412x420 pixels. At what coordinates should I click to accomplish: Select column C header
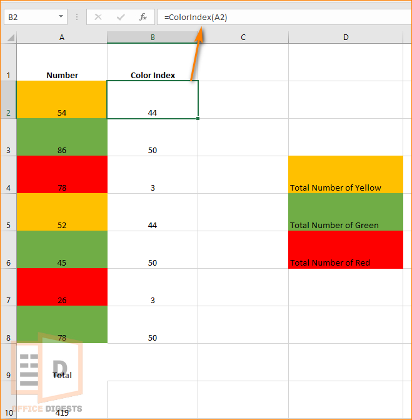click(243, 37)
